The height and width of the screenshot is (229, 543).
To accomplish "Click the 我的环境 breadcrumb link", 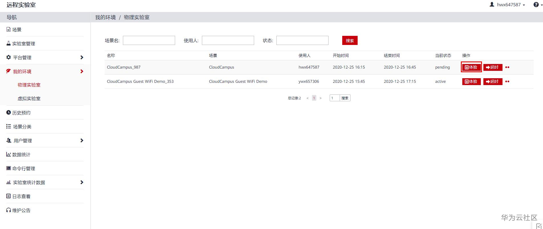I will [106, 17].
